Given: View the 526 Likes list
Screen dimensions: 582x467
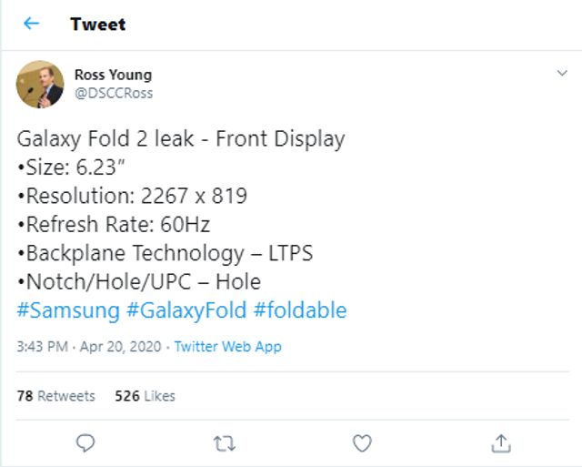Looking at the screenshot, I should [x=145, y=396].
